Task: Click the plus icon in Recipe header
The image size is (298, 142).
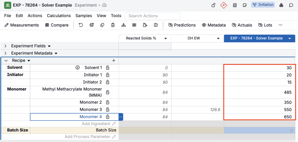Action: pyautogui.click(x=114, y=61)
